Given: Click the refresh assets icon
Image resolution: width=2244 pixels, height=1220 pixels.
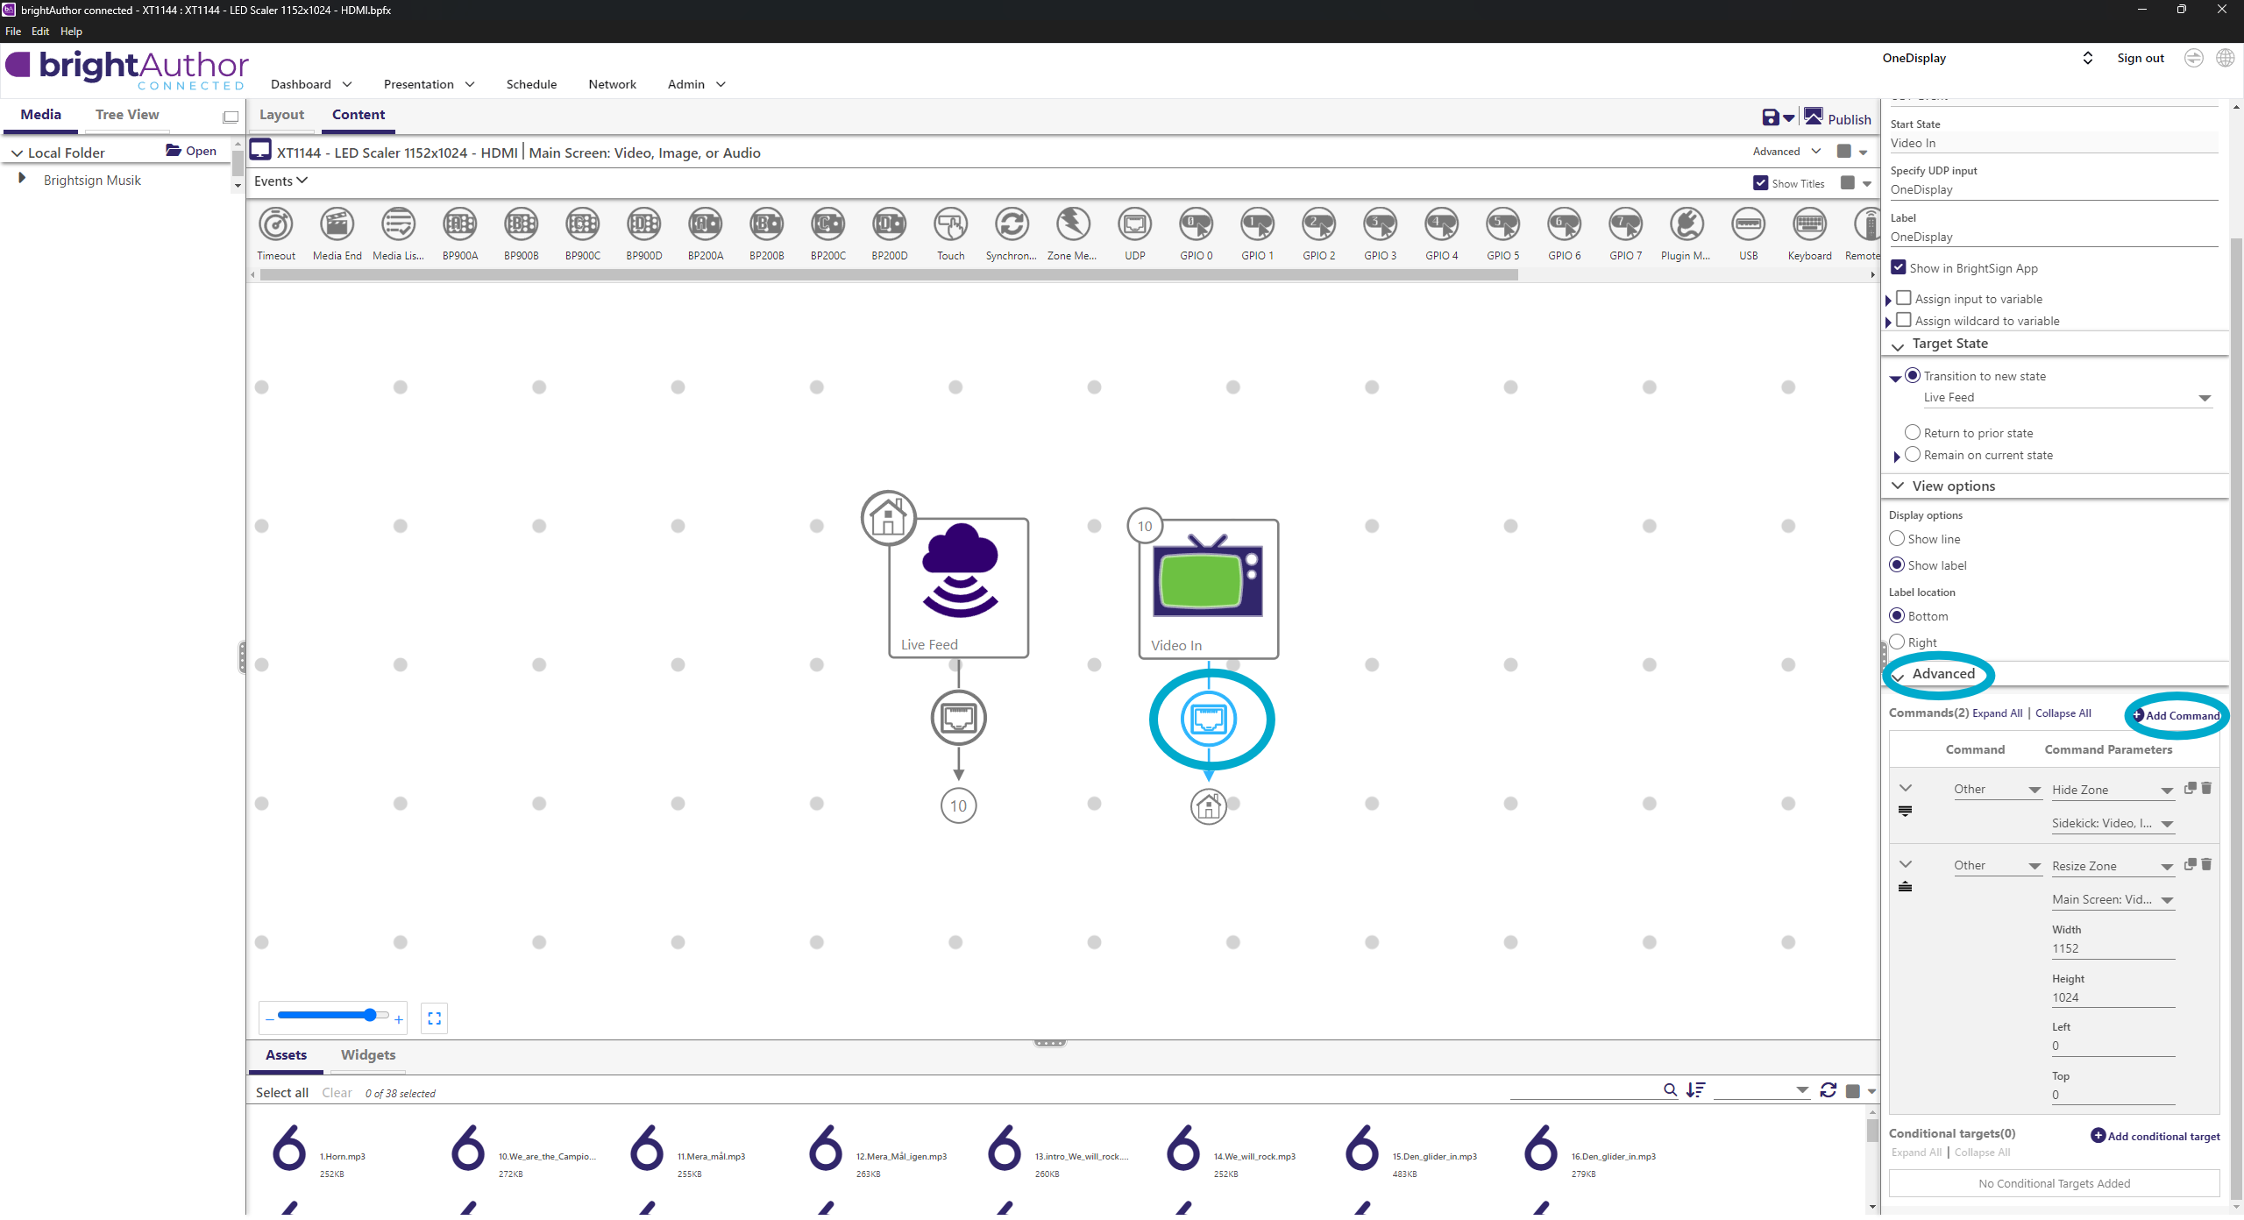Looking at the screenshot, I should click(x=1829, y=1090).
